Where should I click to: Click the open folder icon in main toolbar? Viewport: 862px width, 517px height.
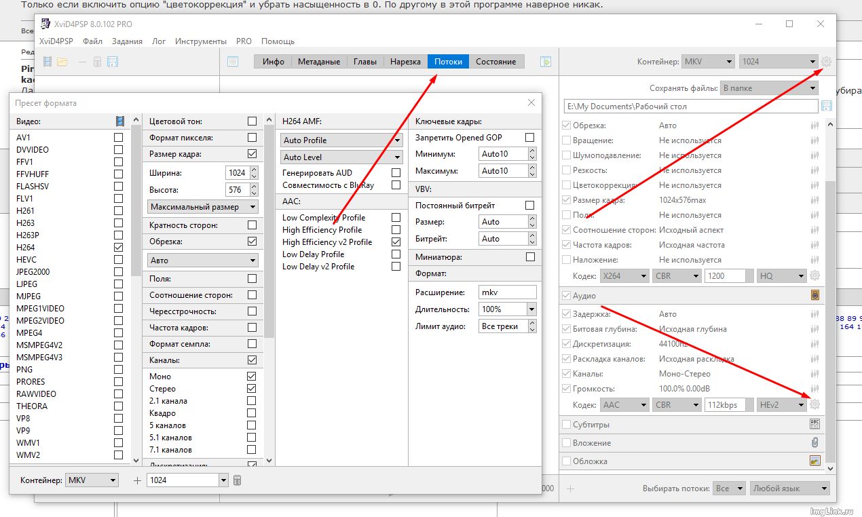(x=62, y=62)
